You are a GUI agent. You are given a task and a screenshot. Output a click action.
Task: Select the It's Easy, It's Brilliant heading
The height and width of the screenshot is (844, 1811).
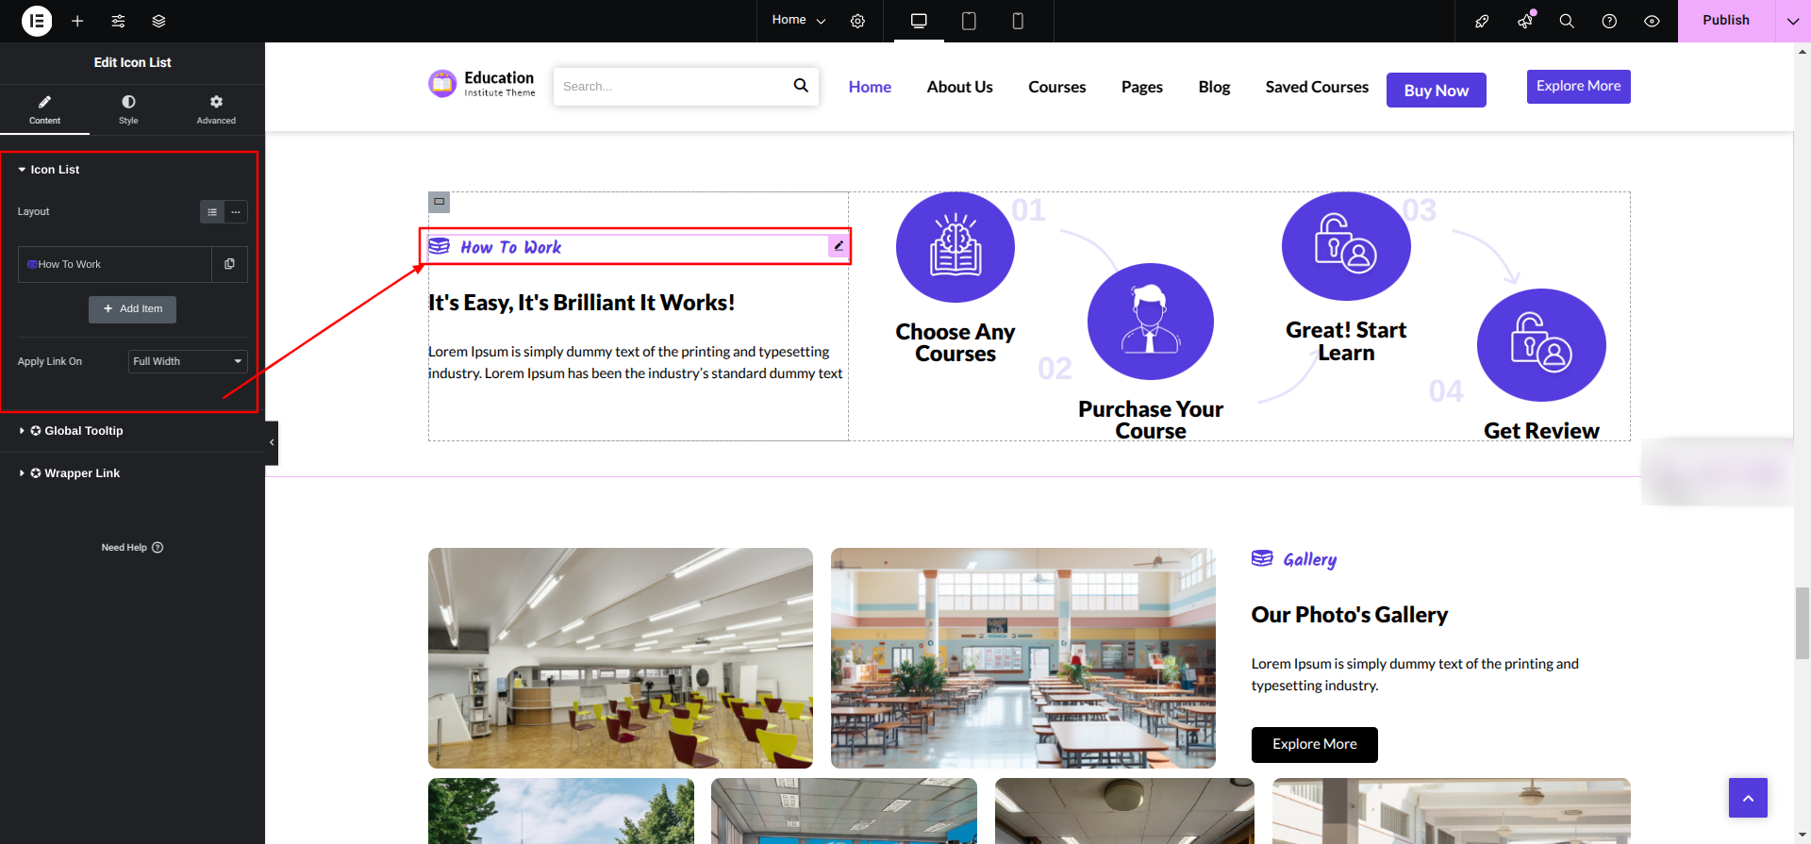pyautogui.click(x=581, y=303)
